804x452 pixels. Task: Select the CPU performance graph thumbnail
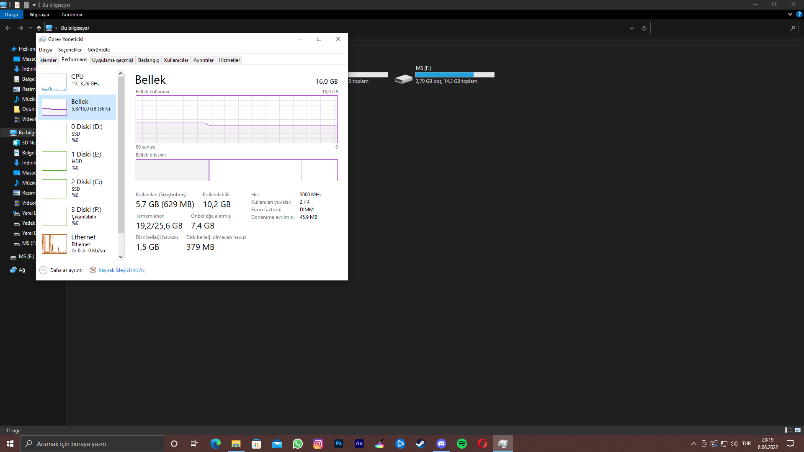pyautogui.click(x=54, y=82)
